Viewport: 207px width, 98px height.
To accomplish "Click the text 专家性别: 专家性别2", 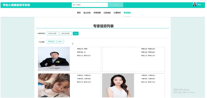I will pyautogui.click(x=148, y=52).
